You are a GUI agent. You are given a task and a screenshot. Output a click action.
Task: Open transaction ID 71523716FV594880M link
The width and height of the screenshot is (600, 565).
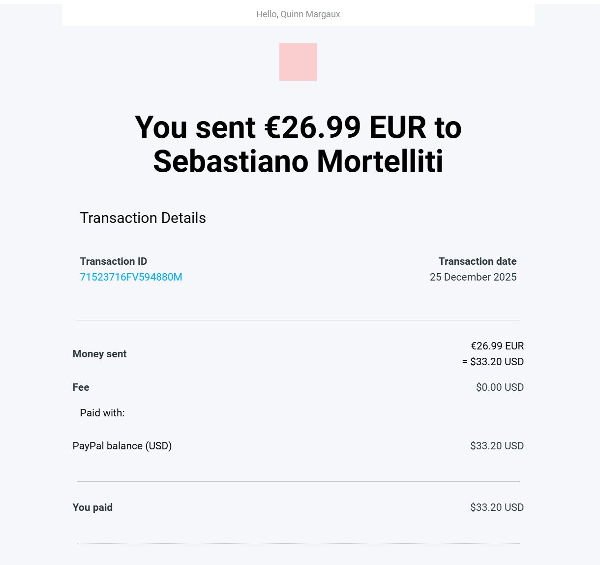click(131, 277)
